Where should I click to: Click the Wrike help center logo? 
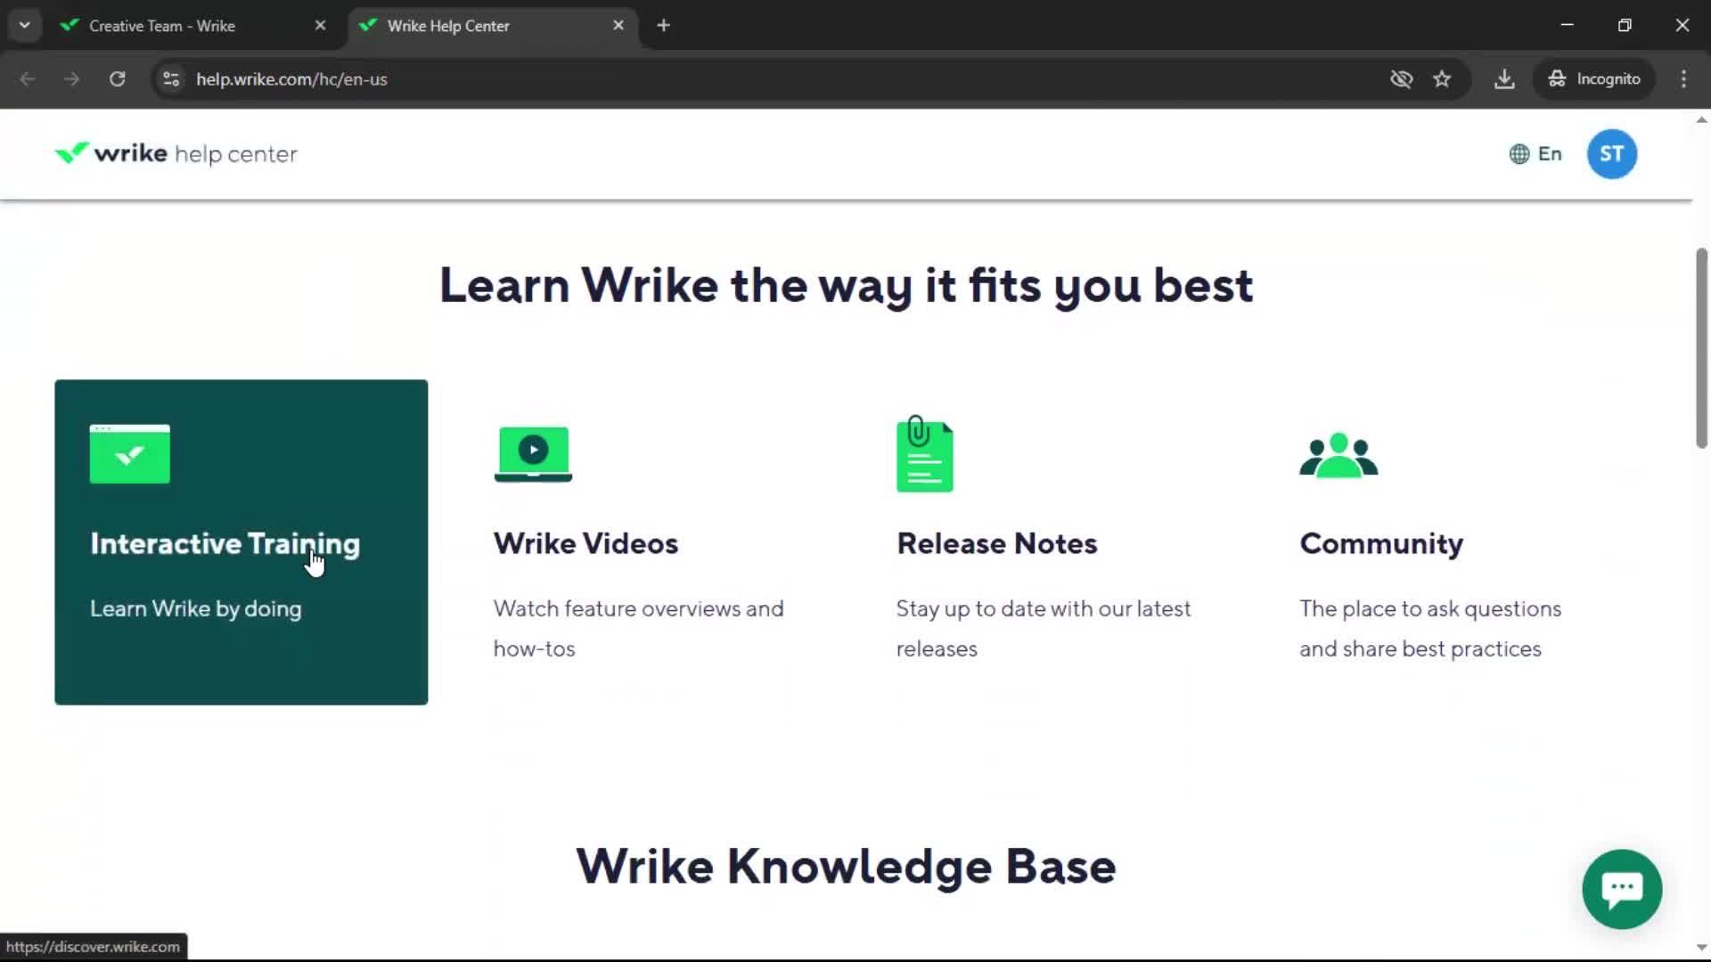176,154
